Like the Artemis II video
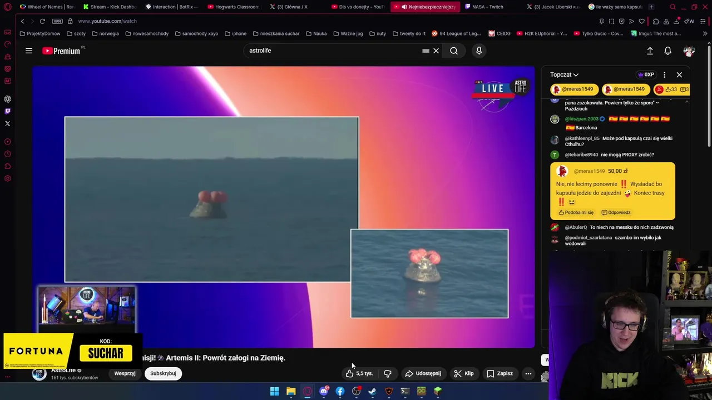Screen dimensions: 712x400 [x=359, y=373]
